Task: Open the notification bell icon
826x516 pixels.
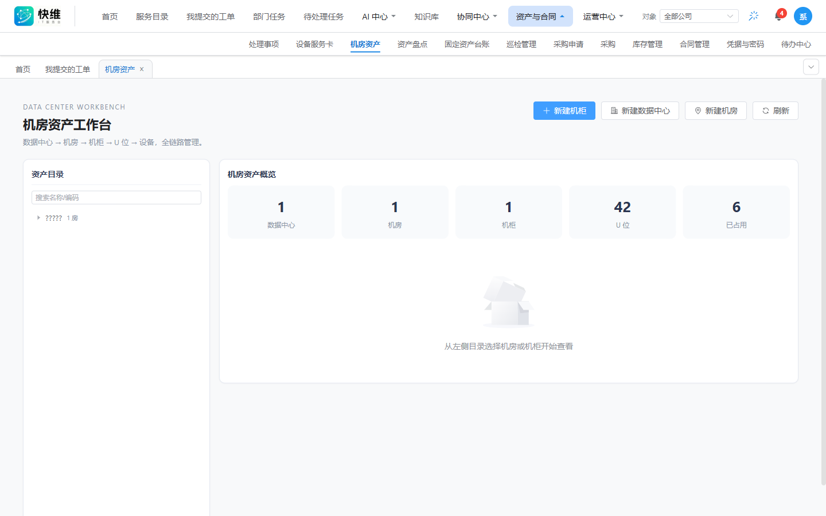Action: pyautogui.click(x=778, y=16)
